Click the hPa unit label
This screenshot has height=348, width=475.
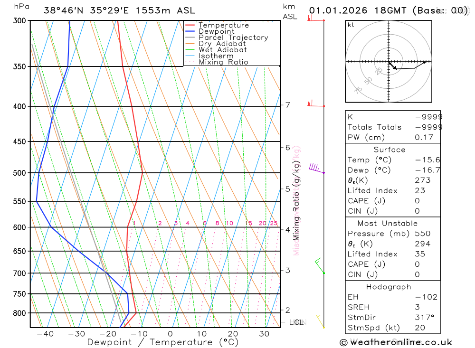(22, 7)
